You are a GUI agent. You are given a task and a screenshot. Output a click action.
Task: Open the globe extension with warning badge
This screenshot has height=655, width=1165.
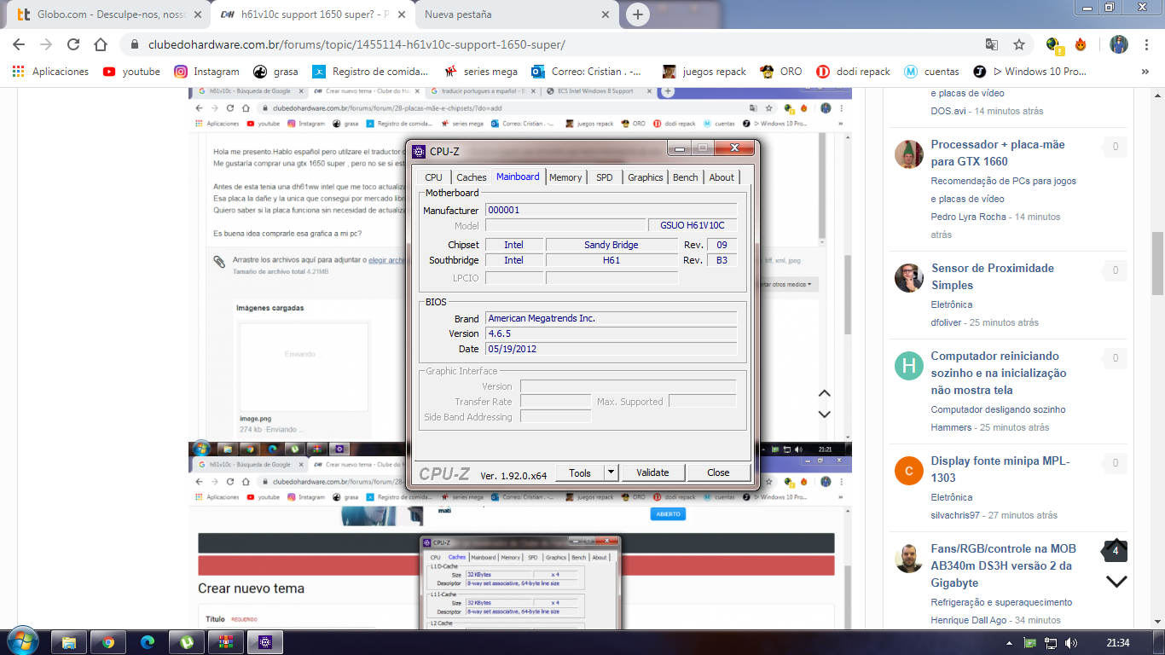point(1053,44)
